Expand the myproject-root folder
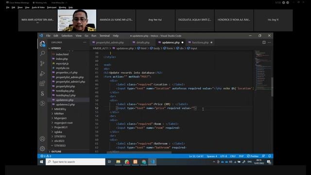311x175 pixels. point(63,123)
